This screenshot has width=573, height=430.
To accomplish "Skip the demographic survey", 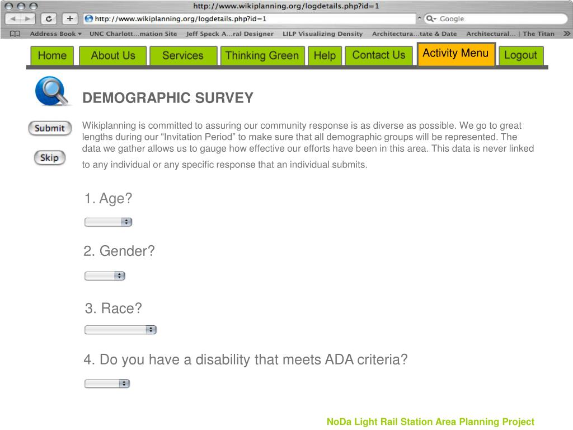I will click(50, 157).
